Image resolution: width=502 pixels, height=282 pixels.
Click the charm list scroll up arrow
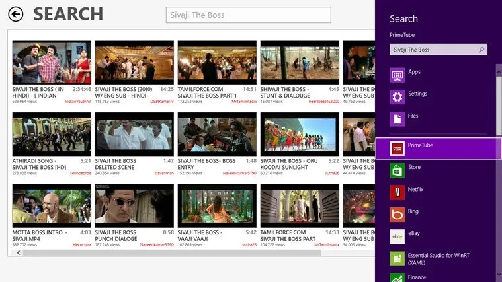[x=499, y=73]
